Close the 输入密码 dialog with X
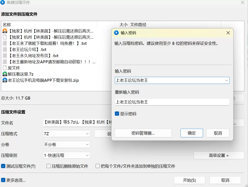248x187 pixels. coord(228,33)
